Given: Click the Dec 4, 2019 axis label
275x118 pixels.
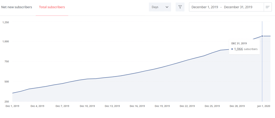Looking at the screenshot, I should click(x=37, y=106).
